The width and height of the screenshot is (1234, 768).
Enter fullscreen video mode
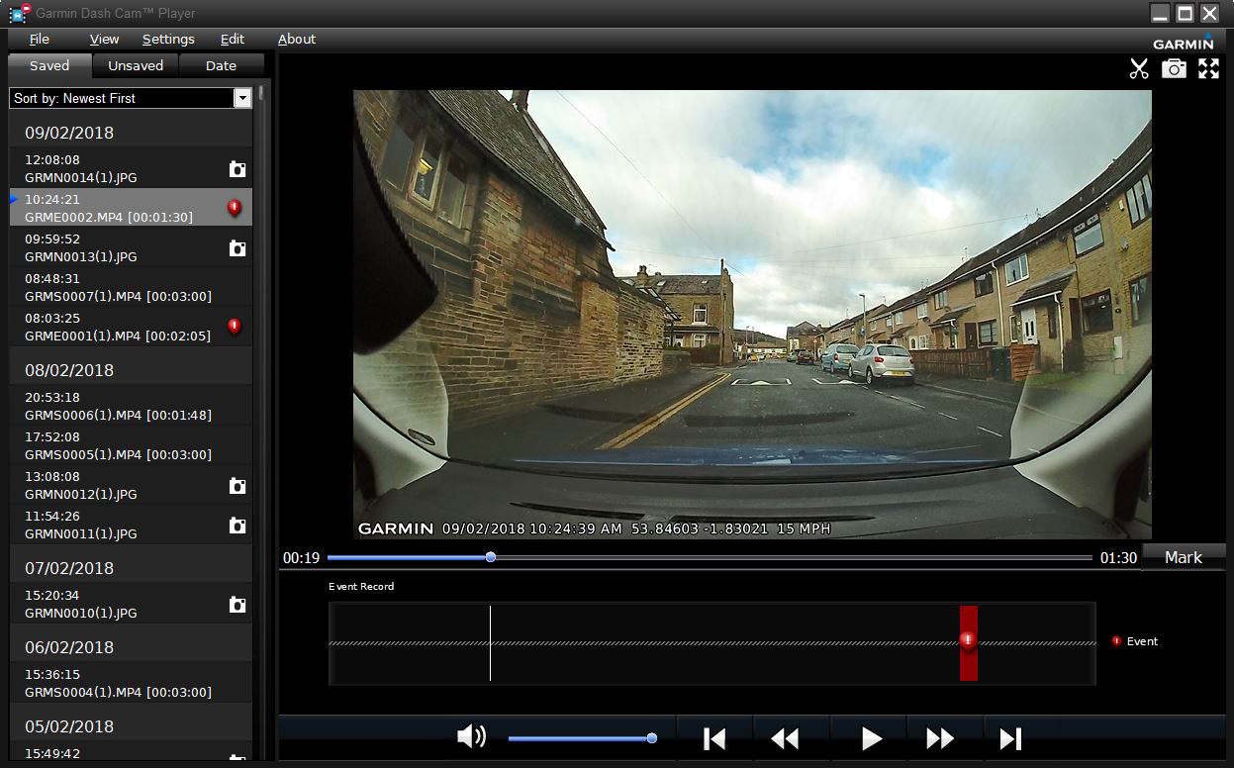pyautogui.click(x=1208, y=68)
